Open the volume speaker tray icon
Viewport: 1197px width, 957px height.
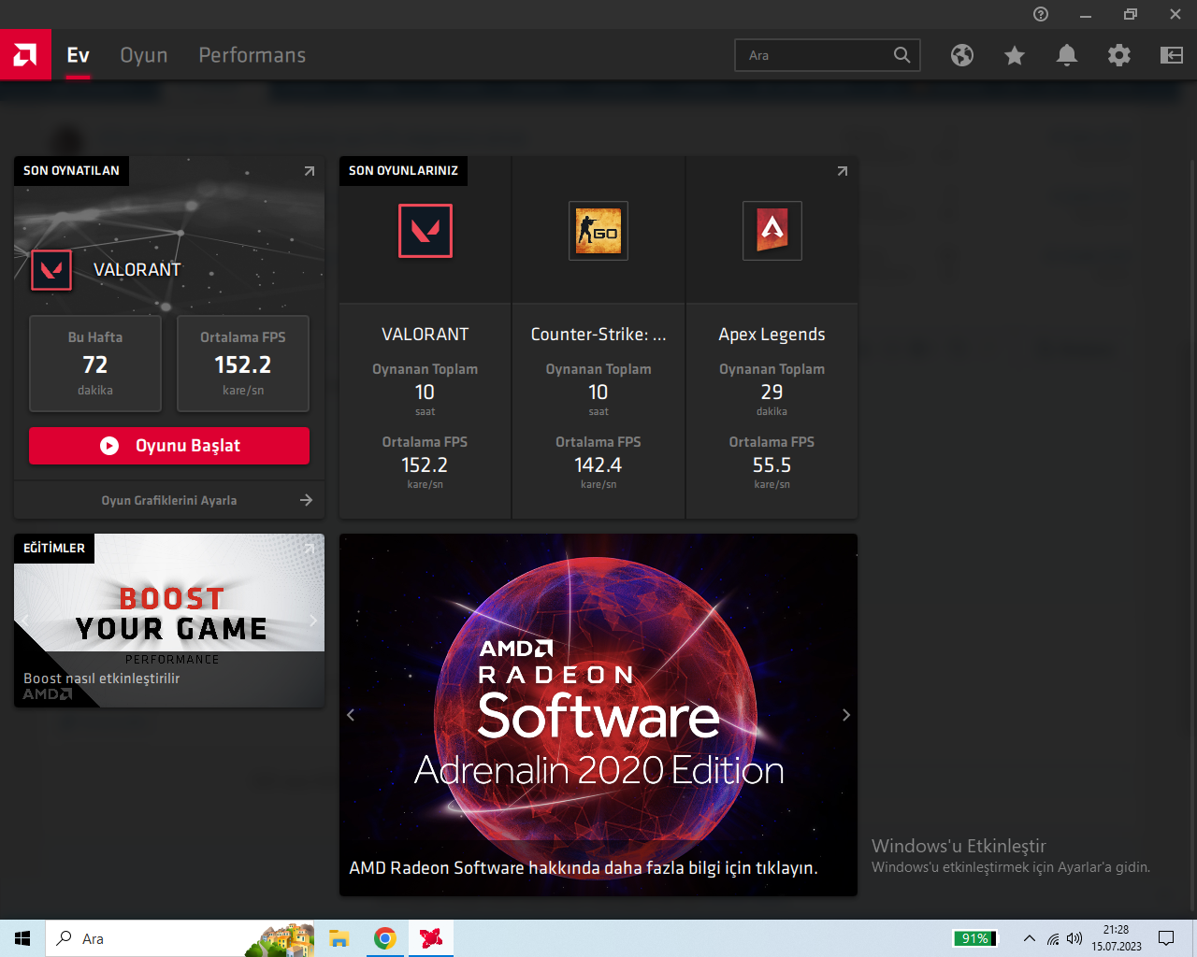point(1074,938)
